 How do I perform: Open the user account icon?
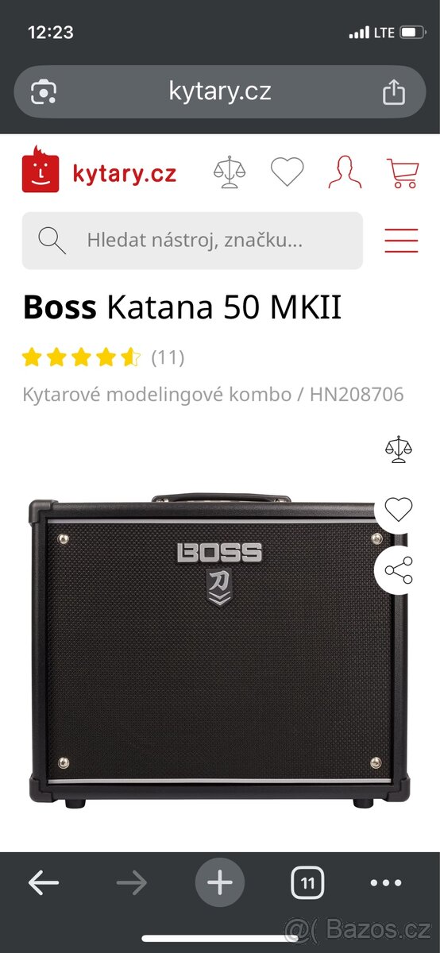click(x=345, y=172)
